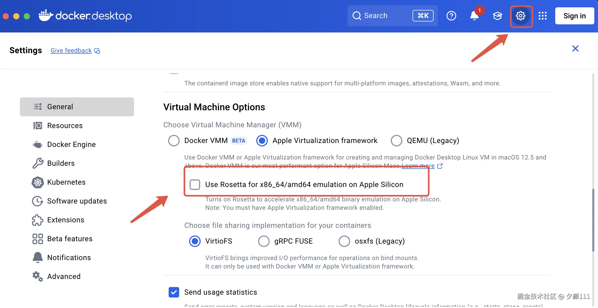Viewport: 598px width, 308px height.
Task: Click the notifications bell icon
Action: pos(474,16)
